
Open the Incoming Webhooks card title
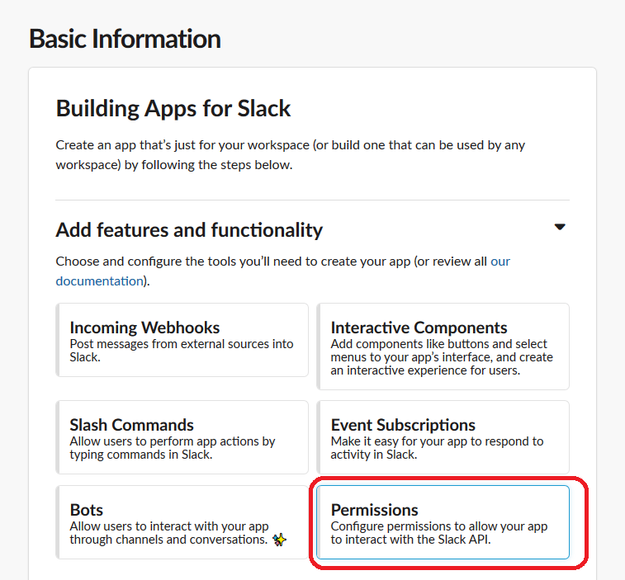[x=144, y=328]
